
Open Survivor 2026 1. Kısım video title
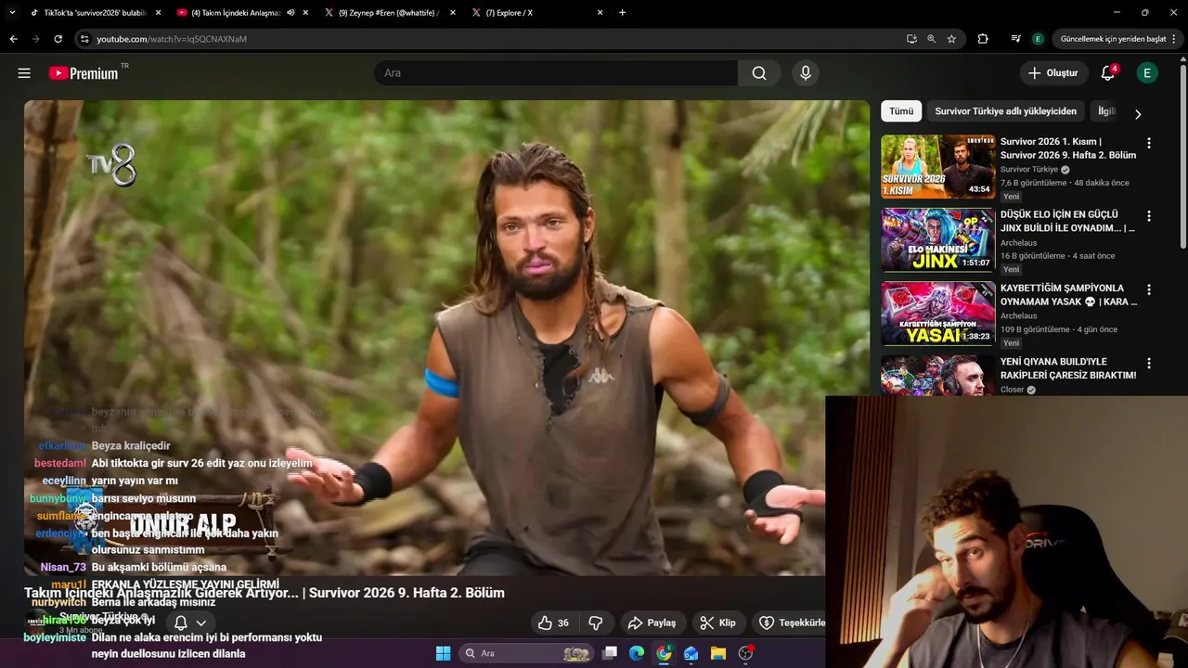pyautogui.click(x=1068, y=148)
